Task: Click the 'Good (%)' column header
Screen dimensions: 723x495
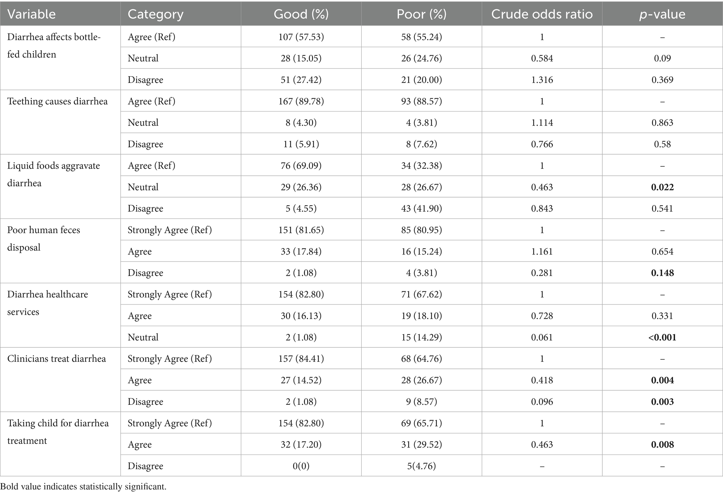Action: click(301, 14)
